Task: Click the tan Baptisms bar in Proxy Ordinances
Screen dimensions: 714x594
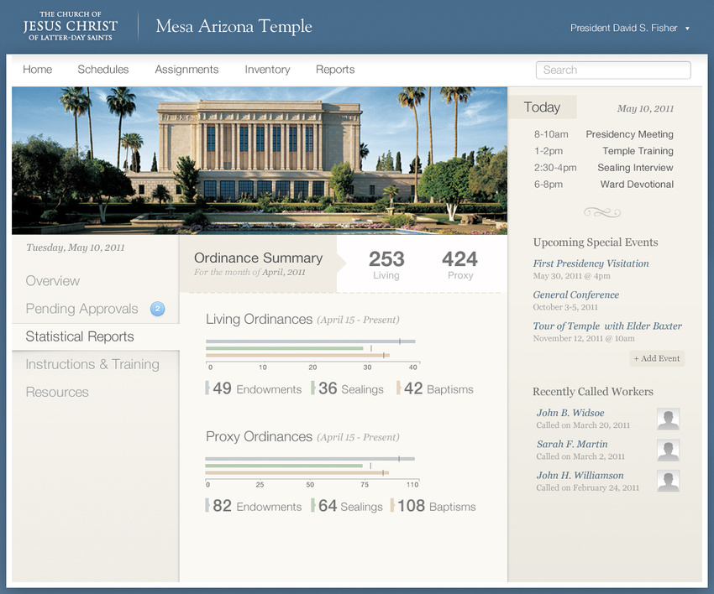Action: 297,473
